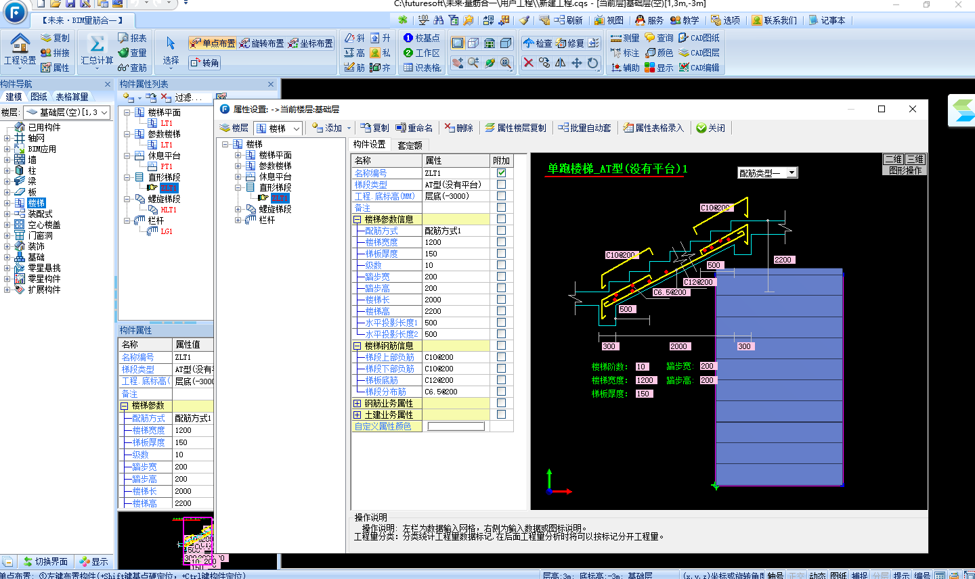
Task: Open 记事本 notepad
Action: [x=827, y=20]
